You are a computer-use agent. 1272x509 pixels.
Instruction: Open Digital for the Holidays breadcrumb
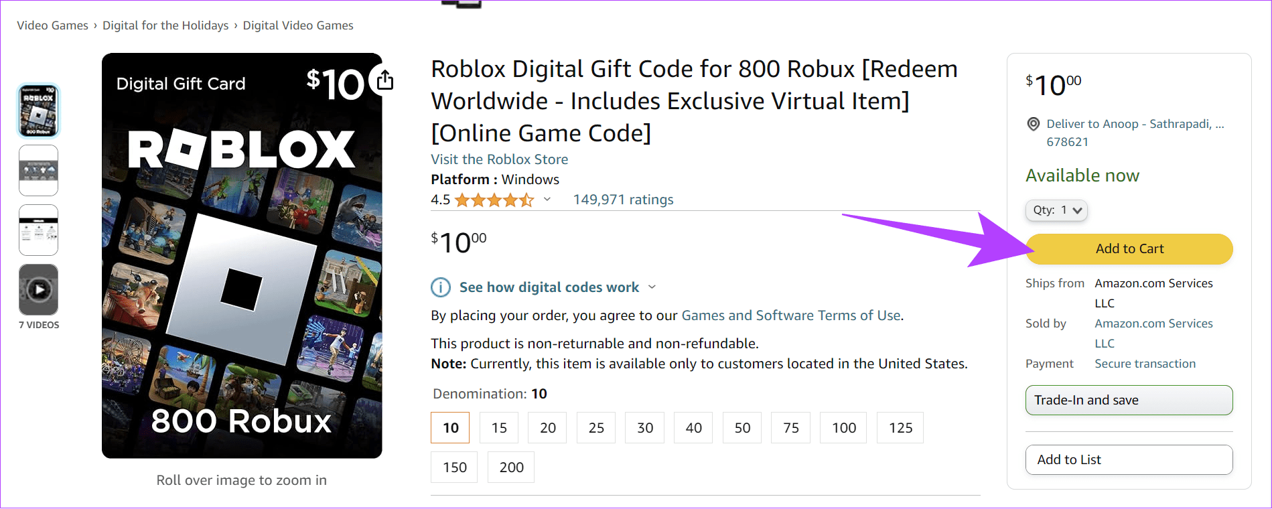pyautogui.click(x=165, y=25)
